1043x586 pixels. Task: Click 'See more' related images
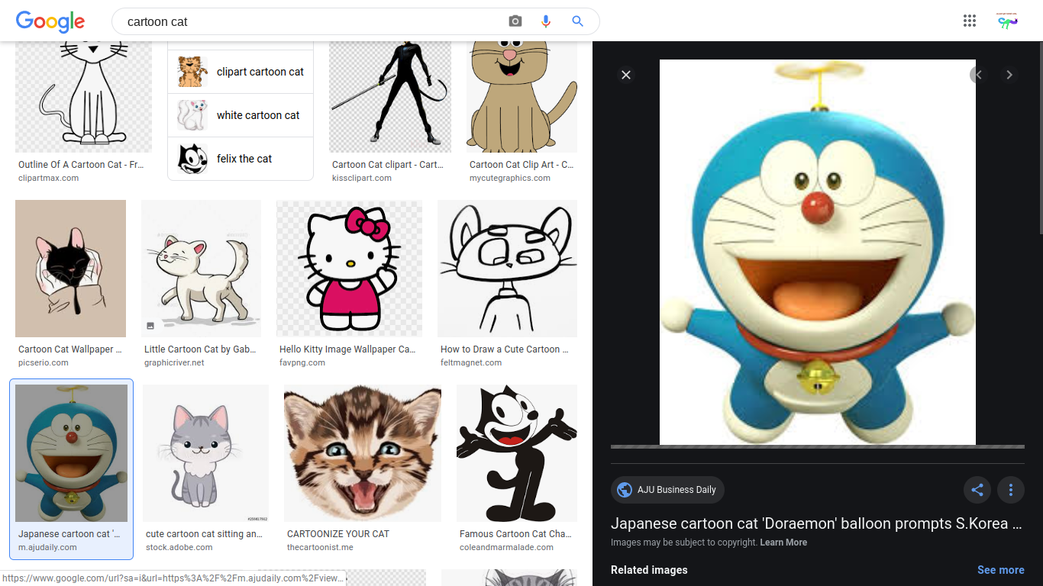pos(1001,570)
